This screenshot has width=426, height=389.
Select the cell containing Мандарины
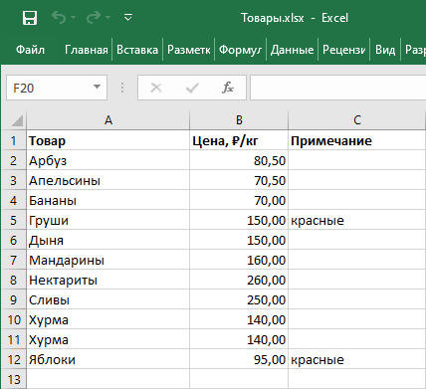[x=107, y=260]
